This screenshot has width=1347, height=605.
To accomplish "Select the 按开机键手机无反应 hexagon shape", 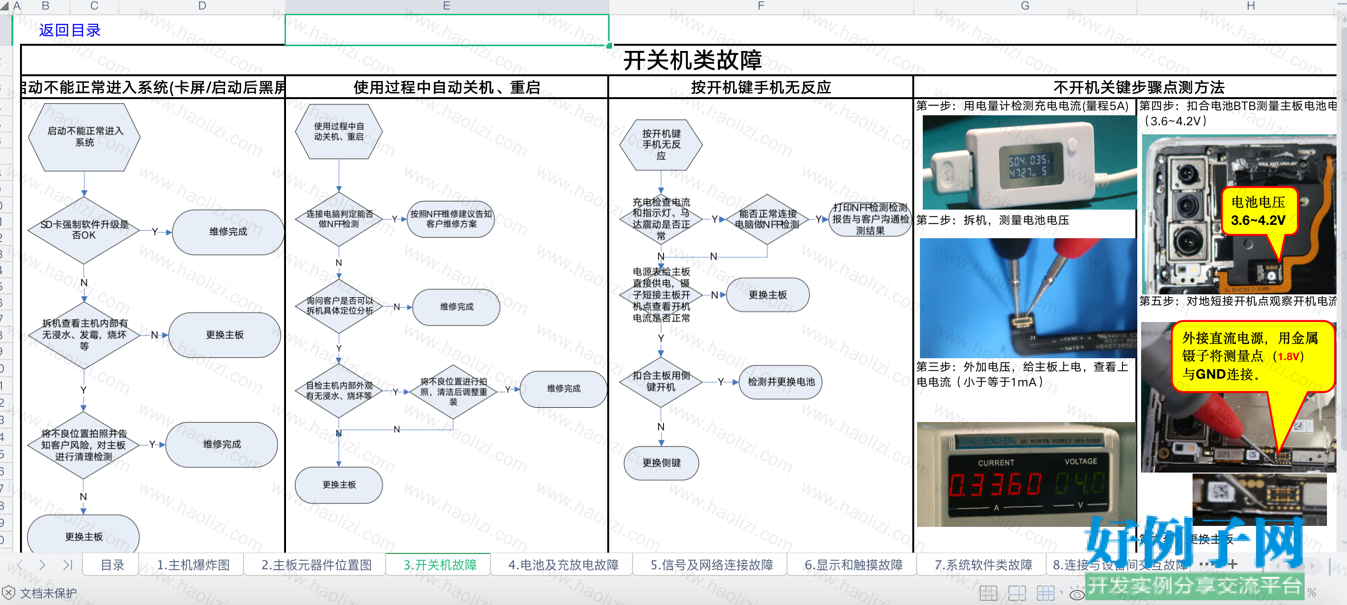I will tap(661, 145).
